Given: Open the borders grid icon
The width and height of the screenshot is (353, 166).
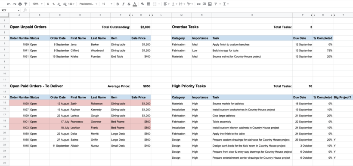Looking at the screenshot, I should [x=149, y=4].
